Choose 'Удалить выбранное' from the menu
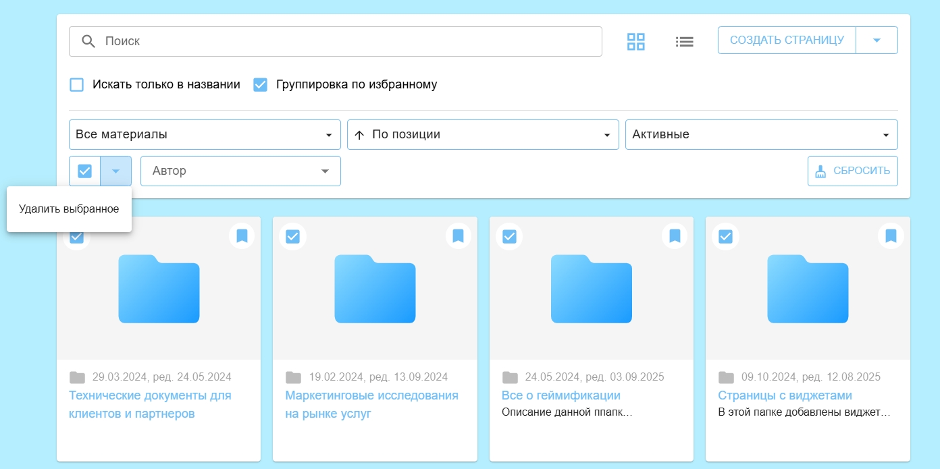This screenshot has height=469, width=940. 69,209
